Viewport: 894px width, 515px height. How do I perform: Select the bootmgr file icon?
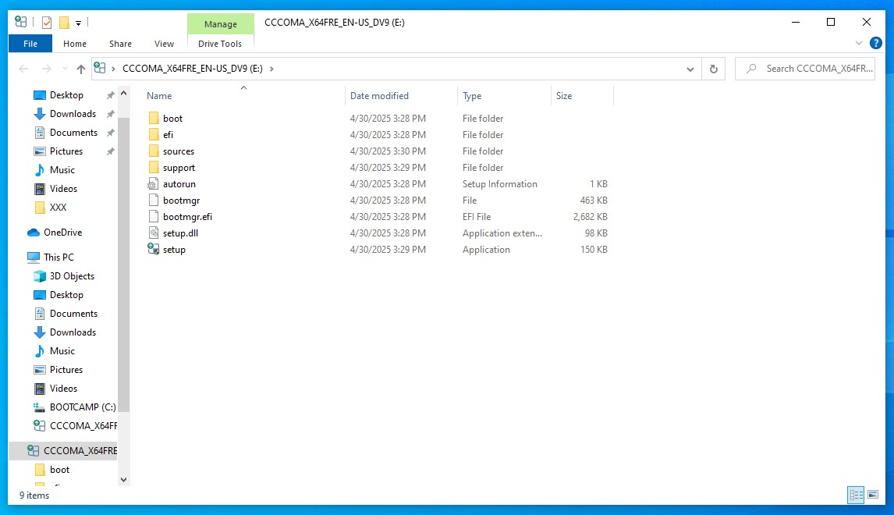coord(153,201)
